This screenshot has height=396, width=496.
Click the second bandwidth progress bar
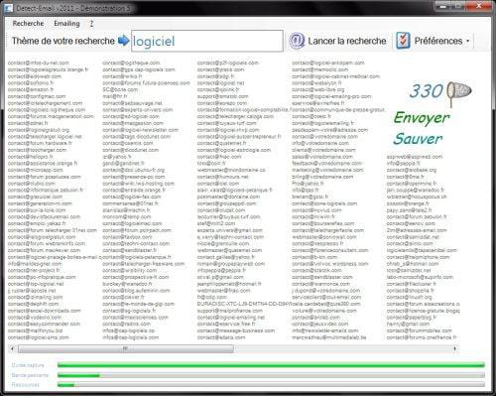(271, 375)
